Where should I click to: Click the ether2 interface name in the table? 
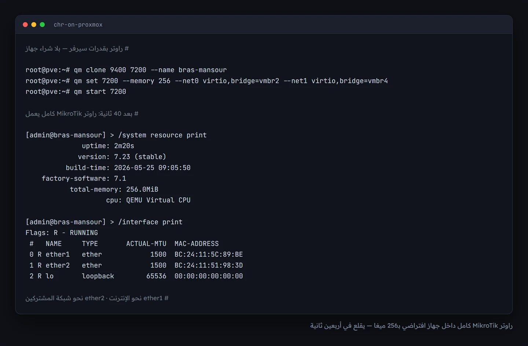point(58,265)
